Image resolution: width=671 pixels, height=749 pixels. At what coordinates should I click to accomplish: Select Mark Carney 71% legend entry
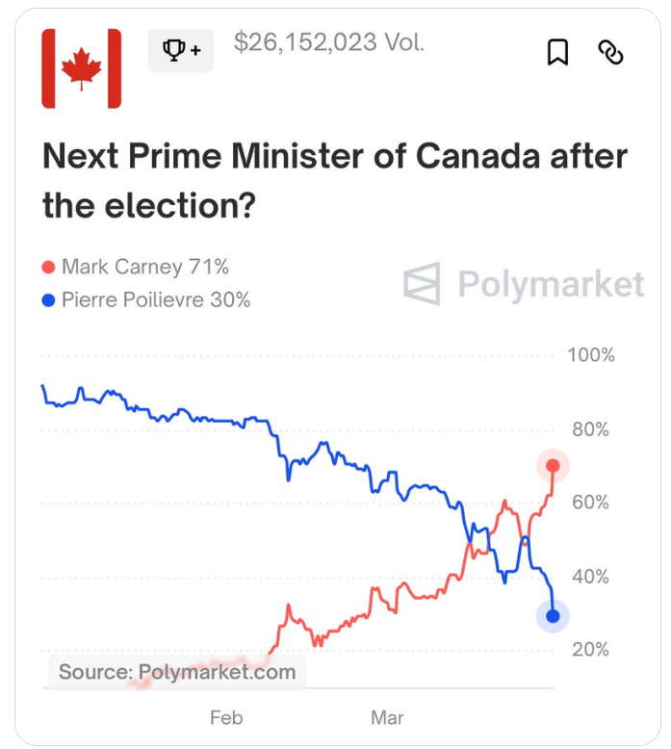144,268
